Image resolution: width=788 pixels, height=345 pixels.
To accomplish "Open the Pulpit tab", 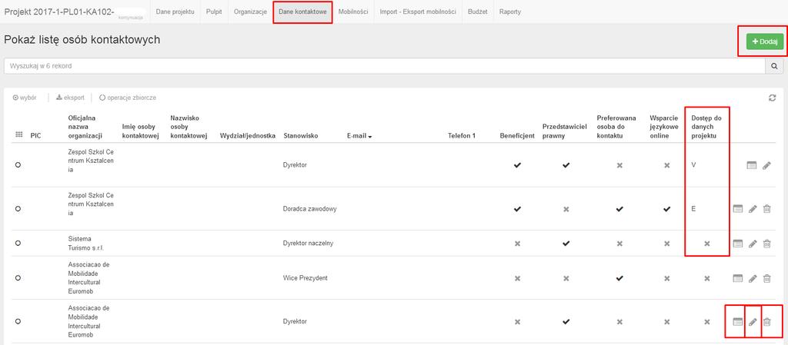I will pyautogui.click(x=214, y=12).
